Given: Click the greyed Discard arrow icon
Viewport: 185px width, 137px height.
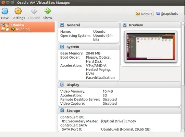Looking at the screenshot, I should tap(34, 11).
